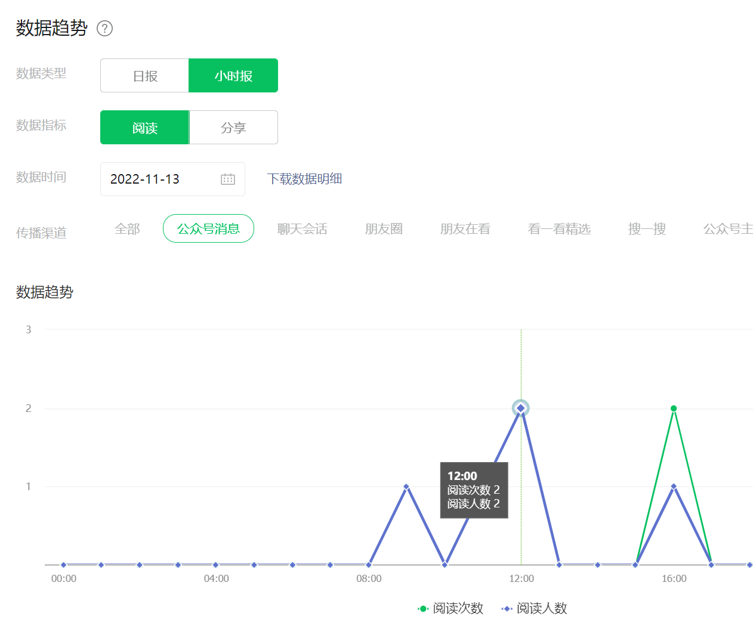Screen dimensions: 753x635
Task: Select the 小时报 data type
Action: [233, 76]
